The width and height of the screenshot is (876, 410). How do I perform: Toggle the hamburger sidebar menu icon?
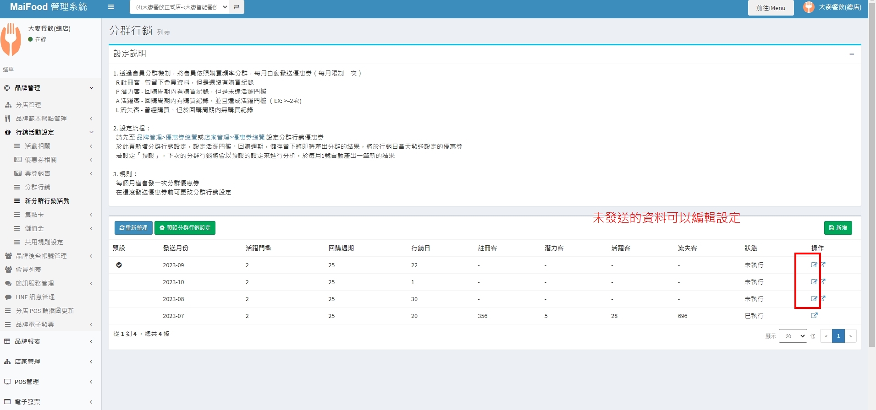tap(111, 7)
